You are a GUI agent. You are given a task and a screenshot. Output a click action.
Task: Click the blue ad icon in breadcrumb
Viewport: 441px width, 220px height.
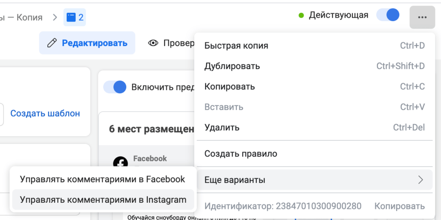click(71, 18)
